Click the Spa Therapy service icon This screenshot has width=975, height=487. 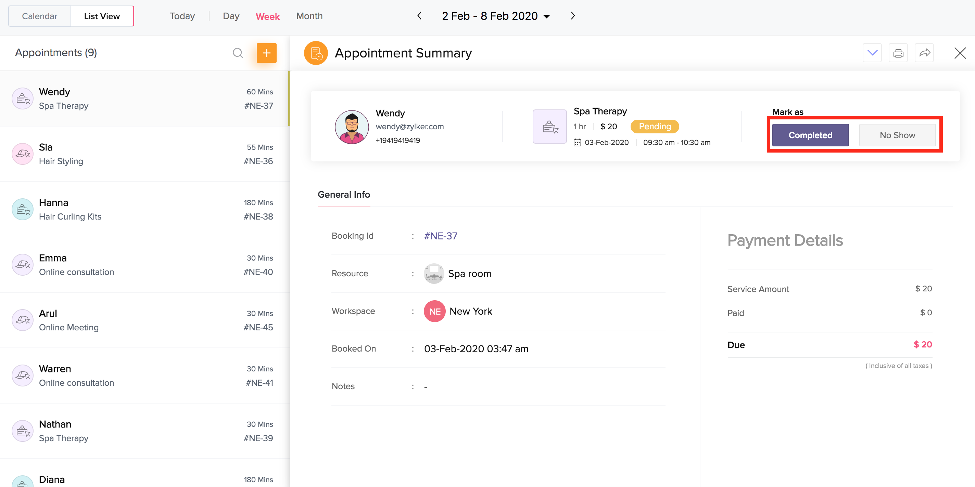pyautogui.click(x=549, y=127)
